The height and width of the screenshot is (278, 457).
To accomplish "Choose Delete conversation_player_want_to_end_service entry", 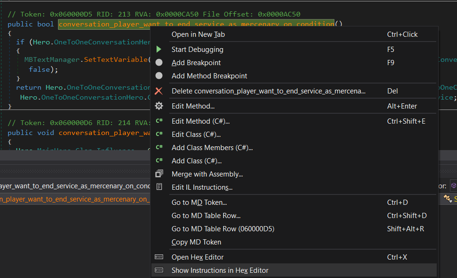I will tap(294, 91).
